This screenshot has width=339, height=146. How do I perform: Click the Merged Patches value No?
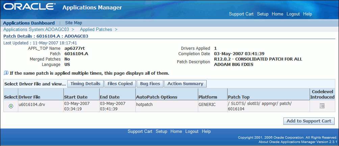tap(67, 59)
